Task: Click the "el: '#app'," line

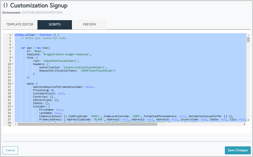Action: [35, 51]
